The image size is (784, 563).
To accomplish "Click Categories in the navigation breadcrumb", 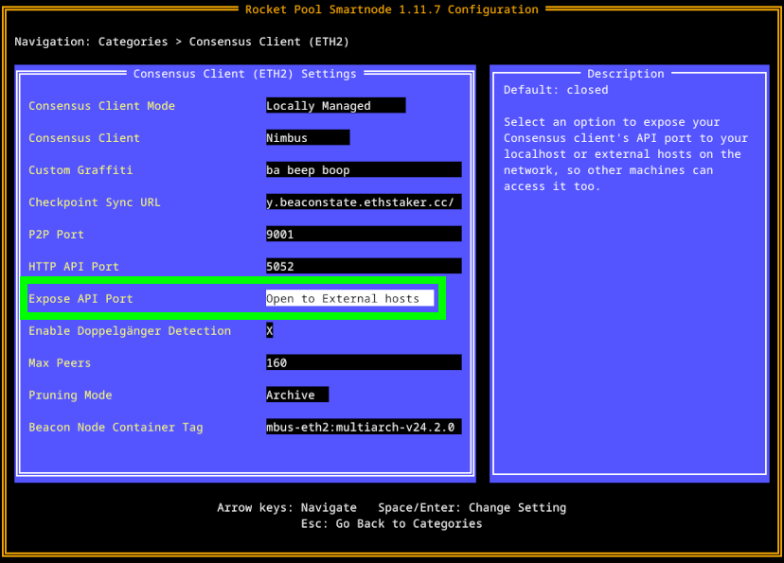I will click(x=133, y=42).
